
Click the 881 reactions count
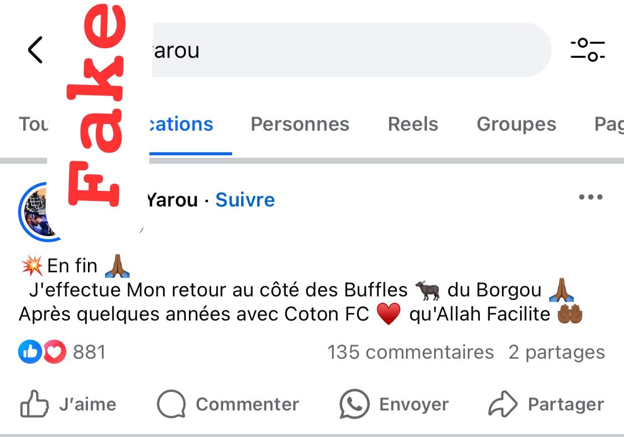click(x=89, y=352)
